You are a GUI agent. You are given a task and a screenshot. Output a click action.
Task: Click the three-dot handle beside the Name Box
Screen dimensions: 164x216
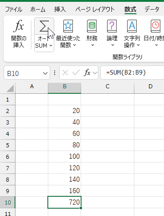pyautogui.click(x=55, y=73)
